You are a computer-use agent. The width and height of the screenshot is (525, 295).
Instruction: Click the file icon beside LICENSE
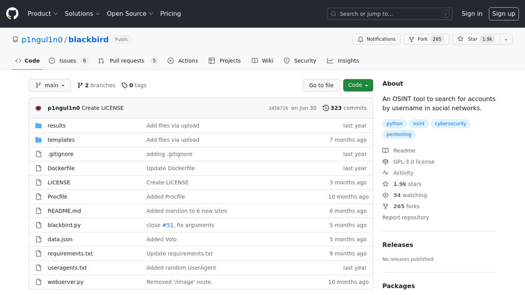[x=39, y=182]
